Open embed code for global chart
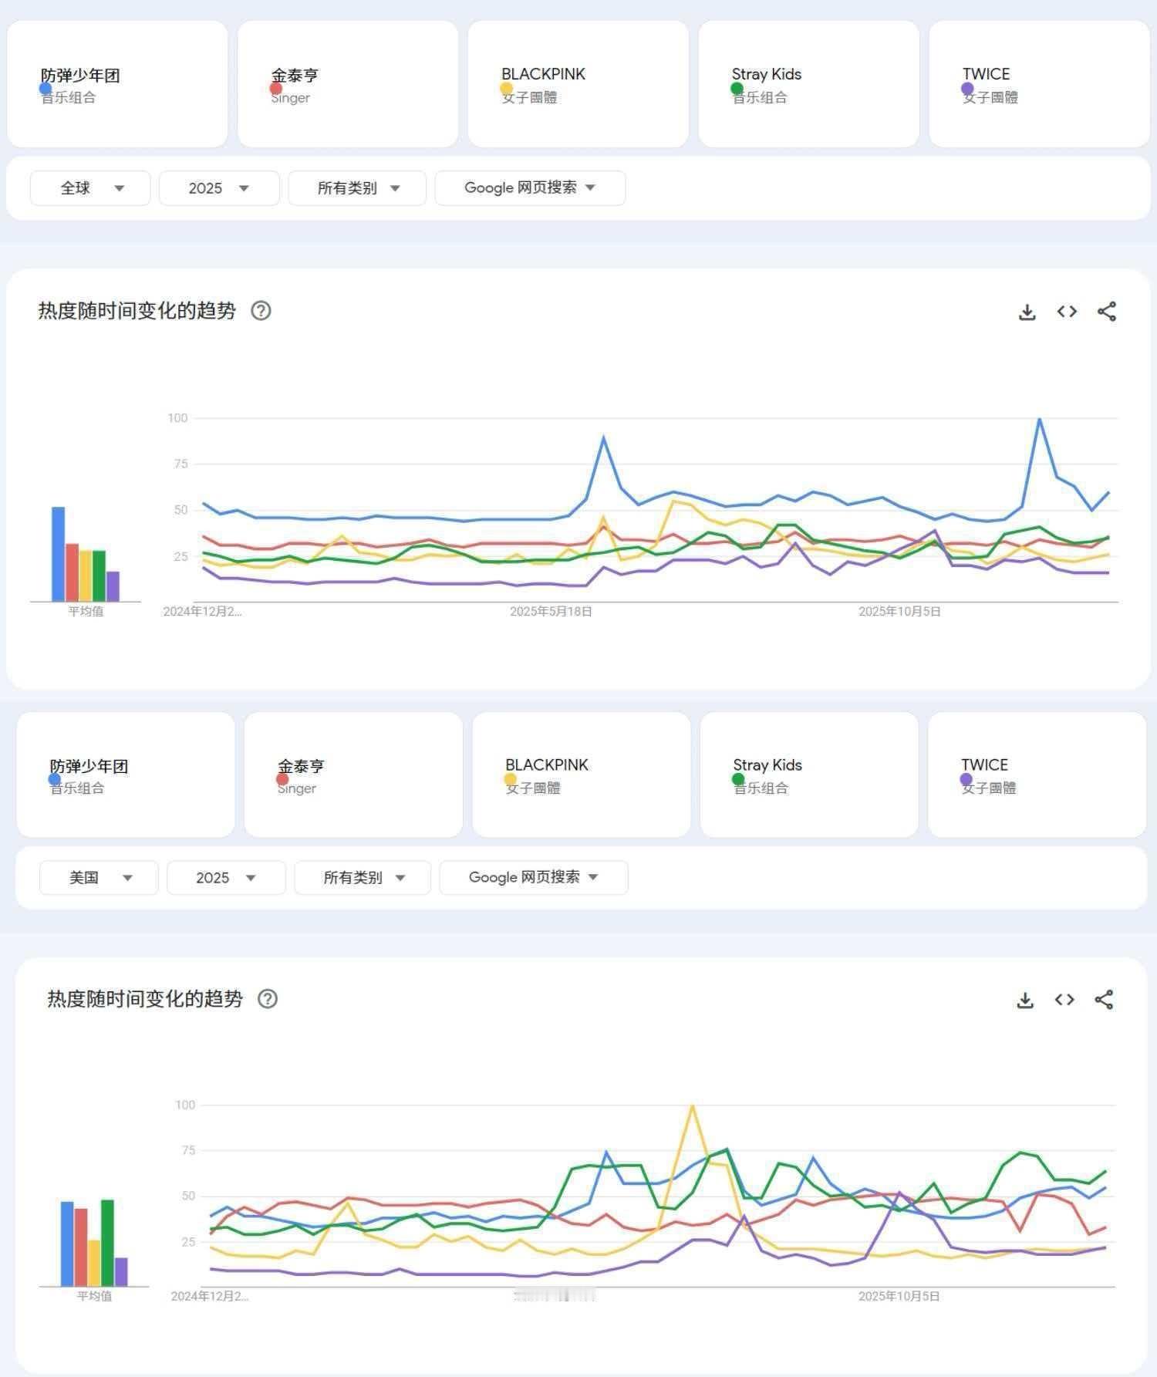The image size is (1157, 1377). pyautogui.click(x=1067, y=311)
